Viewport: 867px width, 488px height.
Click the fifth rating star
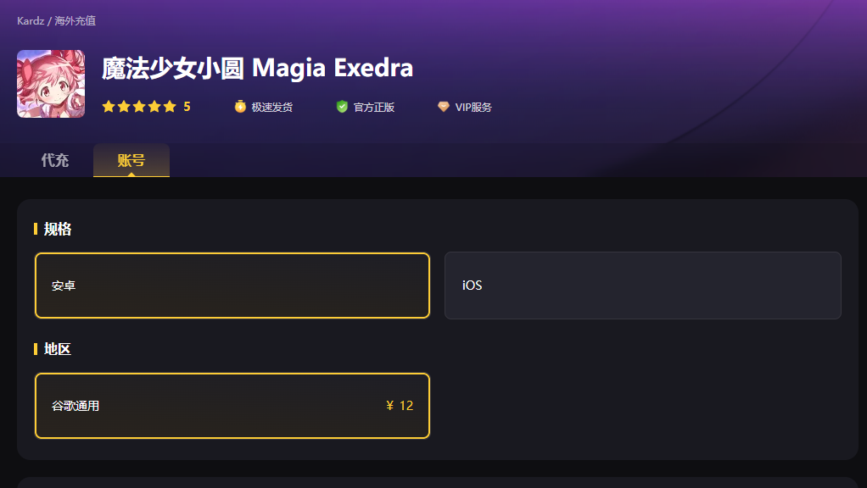tap(170, 107)
